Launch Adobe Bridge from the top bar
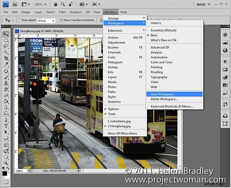This screenshot has width=231, height=188. (15, 4)
